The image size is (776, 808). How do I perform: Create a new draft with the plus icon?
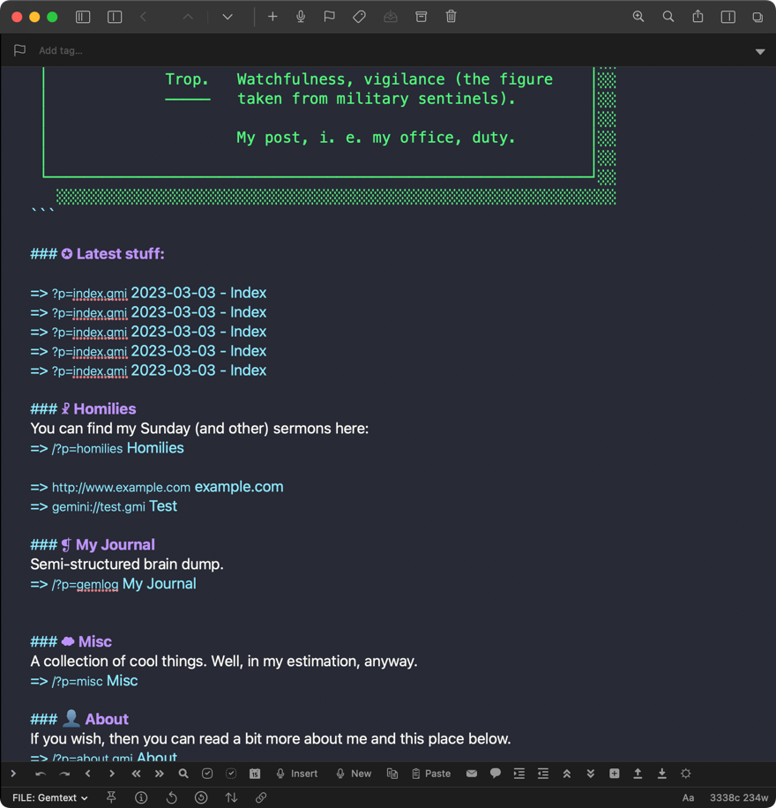click(x=272, y=17)
